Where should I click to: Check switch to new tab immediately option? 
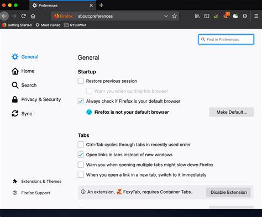click(x=81, y=174)
